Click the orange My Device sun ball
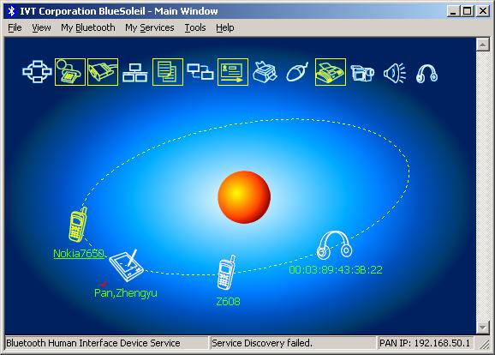 [244, 197]
